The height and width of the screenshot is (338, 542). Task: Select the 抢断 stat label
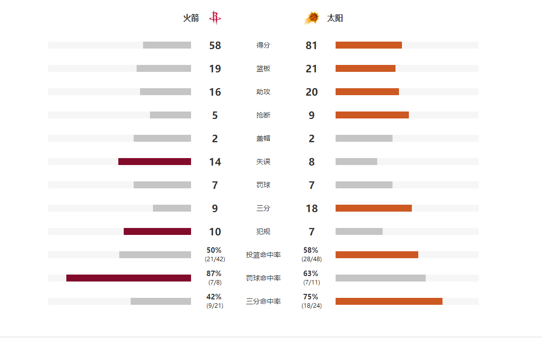[263, 115]
